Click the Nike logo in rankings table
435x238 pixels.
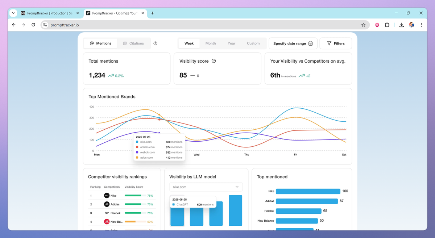(x=107, y=196)
